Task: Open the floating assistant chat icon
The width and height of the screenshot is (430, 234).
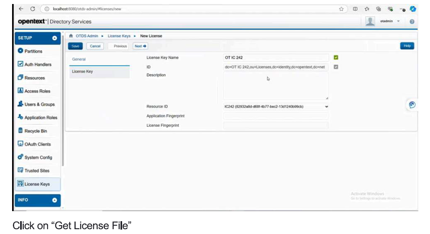Action: [412, 105]
